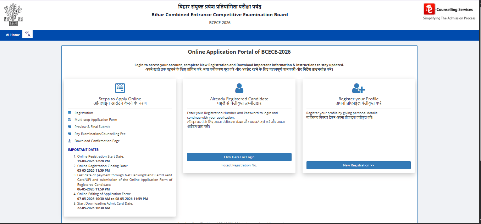The height and width of the screenshot is (224, 481).
Task: Click the BCECE Board tree emblem logo
Action: [x=13, y=14]
